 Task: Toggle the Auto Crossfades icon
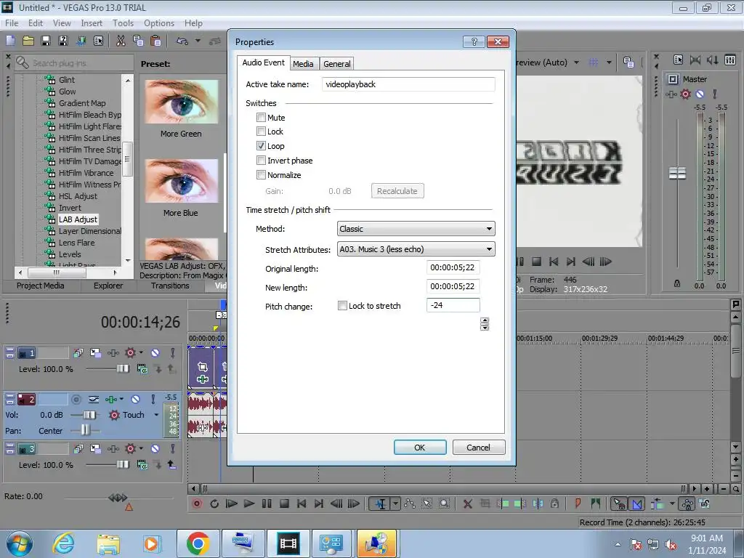pos(637,504)
